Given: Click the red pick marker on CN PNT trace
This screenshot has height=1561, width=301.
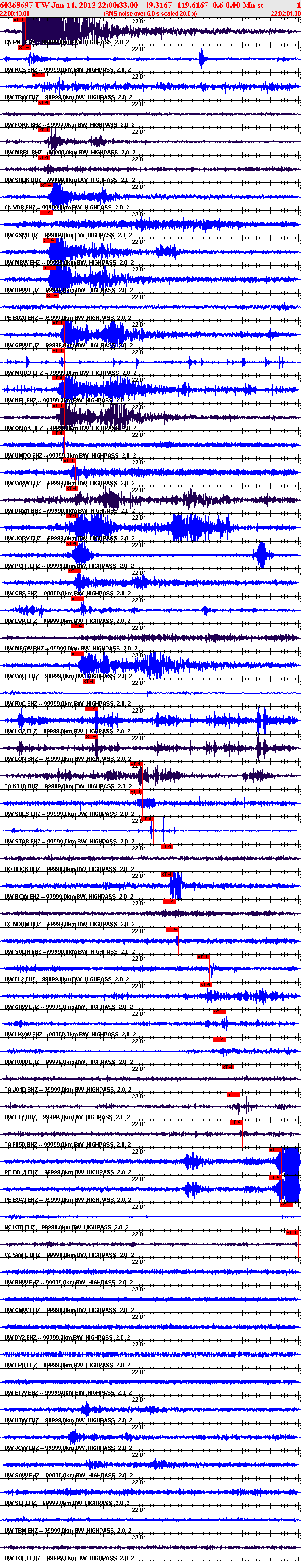Looking at the screenshot, I should click(19, 20).
